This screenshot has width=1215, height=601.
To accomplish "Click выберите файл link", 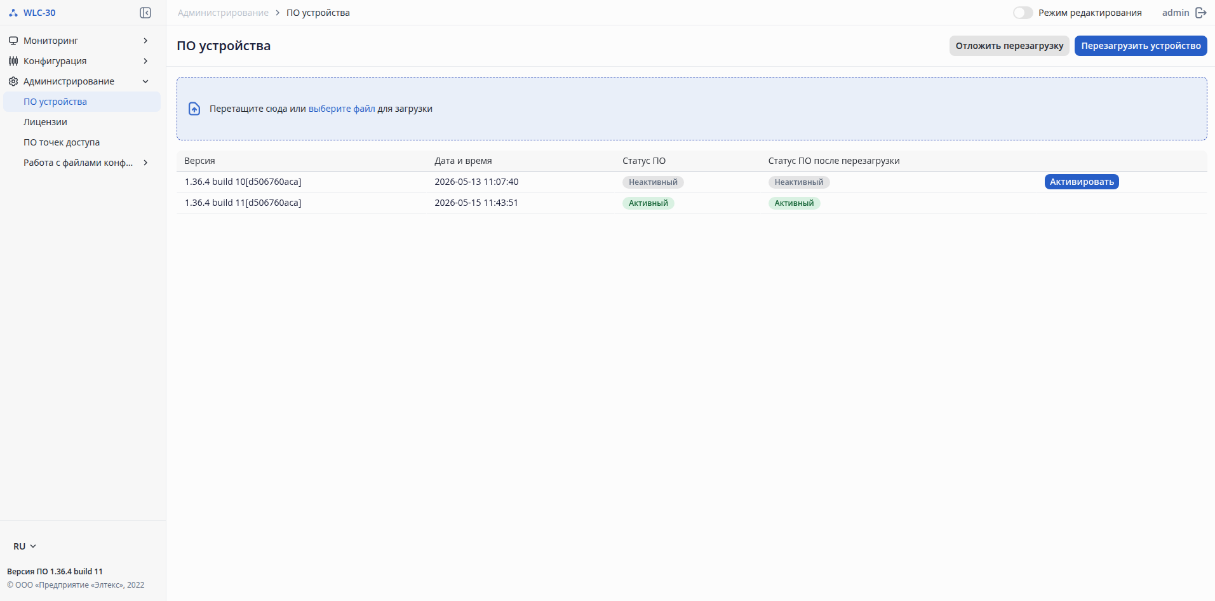I will pos(342,109).
